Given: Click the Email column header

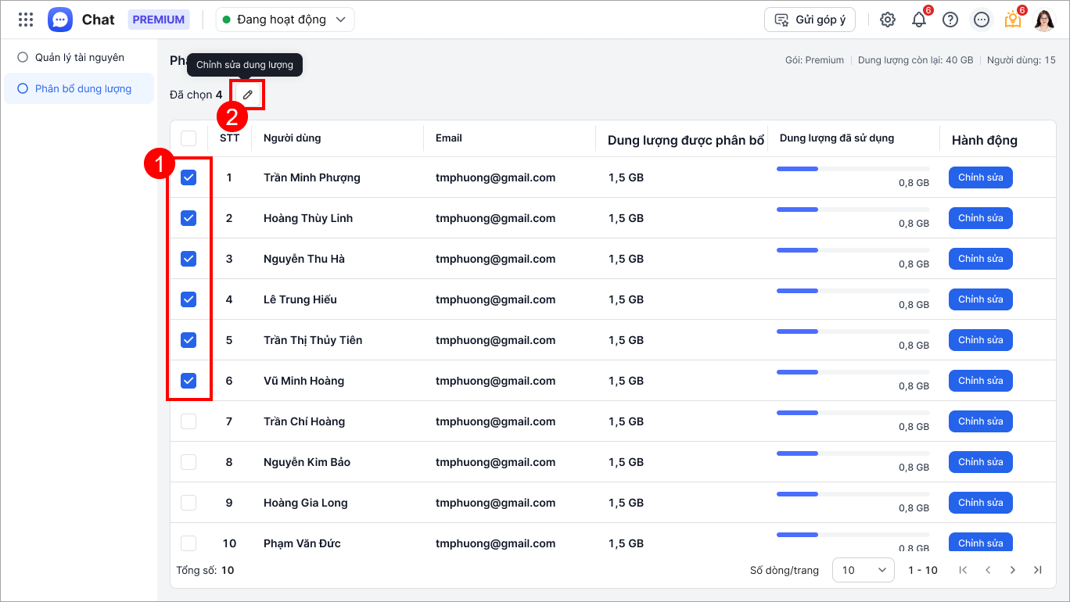Looking at the screenshot, I should tap(449, 138).
